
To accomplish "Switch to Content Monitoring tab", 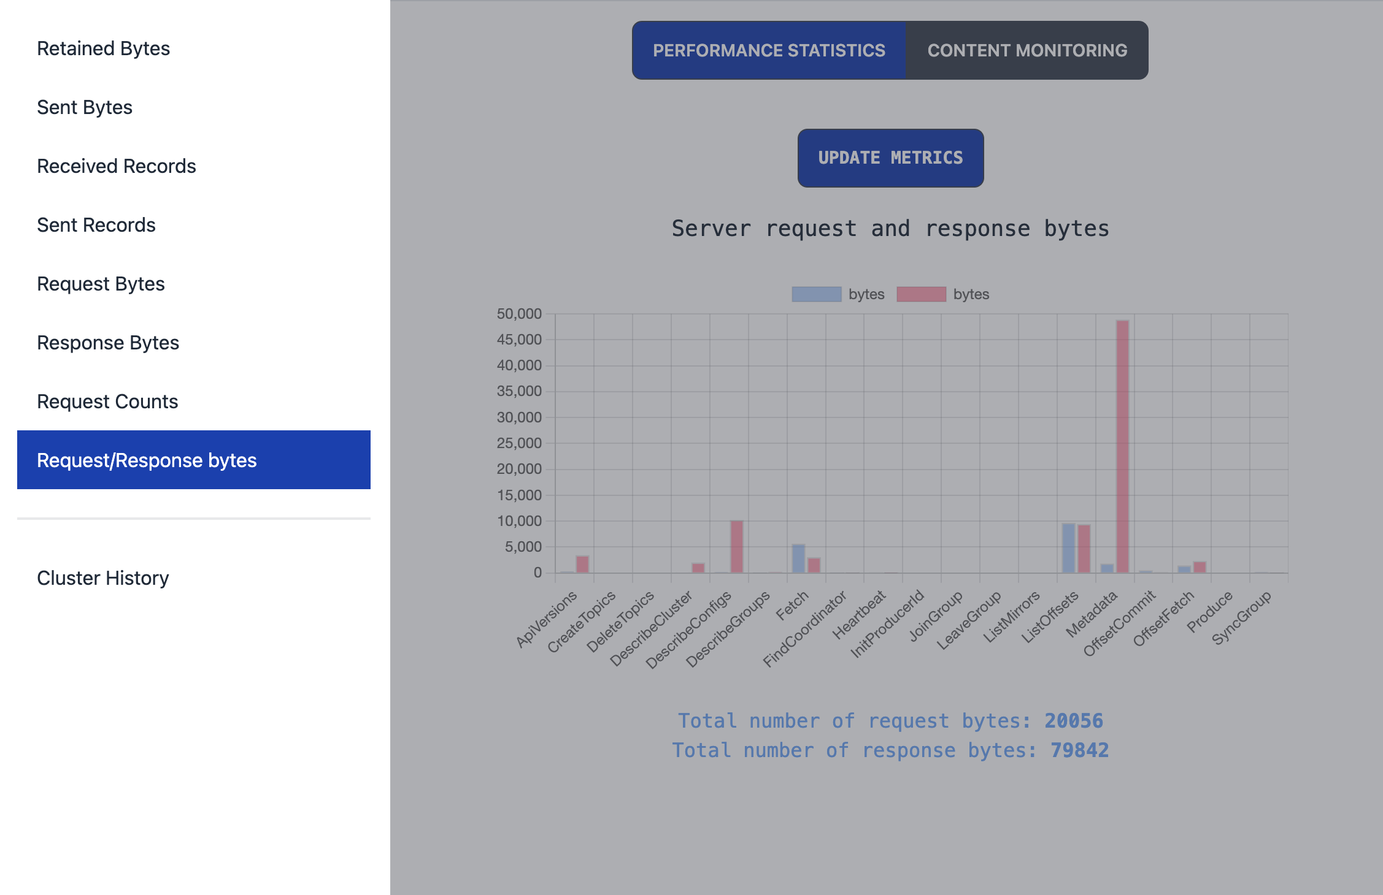I will (x=1027, y=50).
